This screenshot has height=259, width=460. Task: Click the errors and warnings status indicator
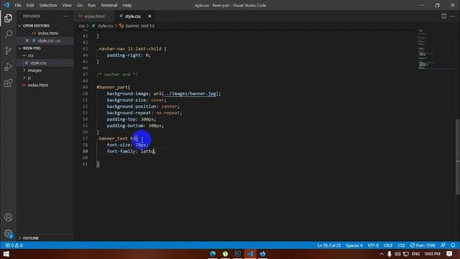pos(14,245)
